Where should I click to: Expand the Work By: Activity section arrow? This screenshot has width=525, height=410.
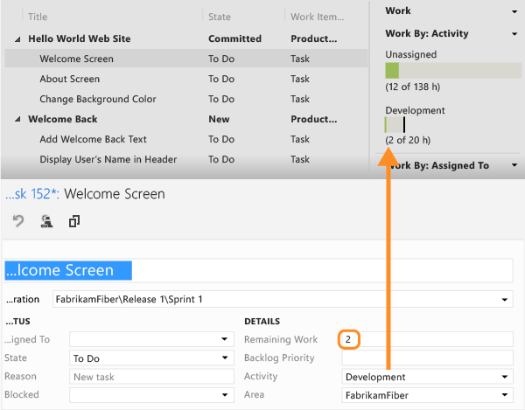click(514, 34)
